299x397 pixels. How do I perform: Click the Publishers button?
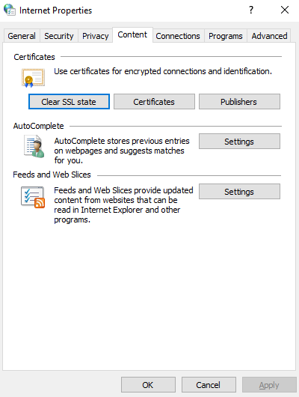tap(239, 102)
